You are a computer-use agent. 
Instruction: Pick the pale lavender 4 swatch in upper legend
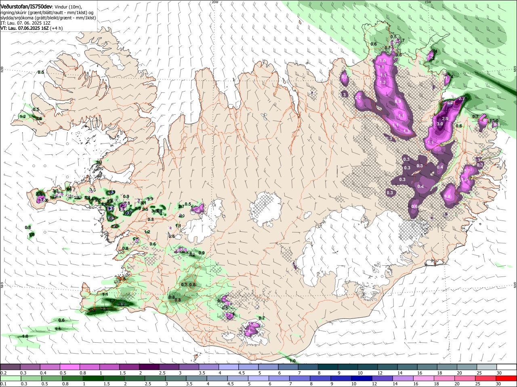coord(228,367)
